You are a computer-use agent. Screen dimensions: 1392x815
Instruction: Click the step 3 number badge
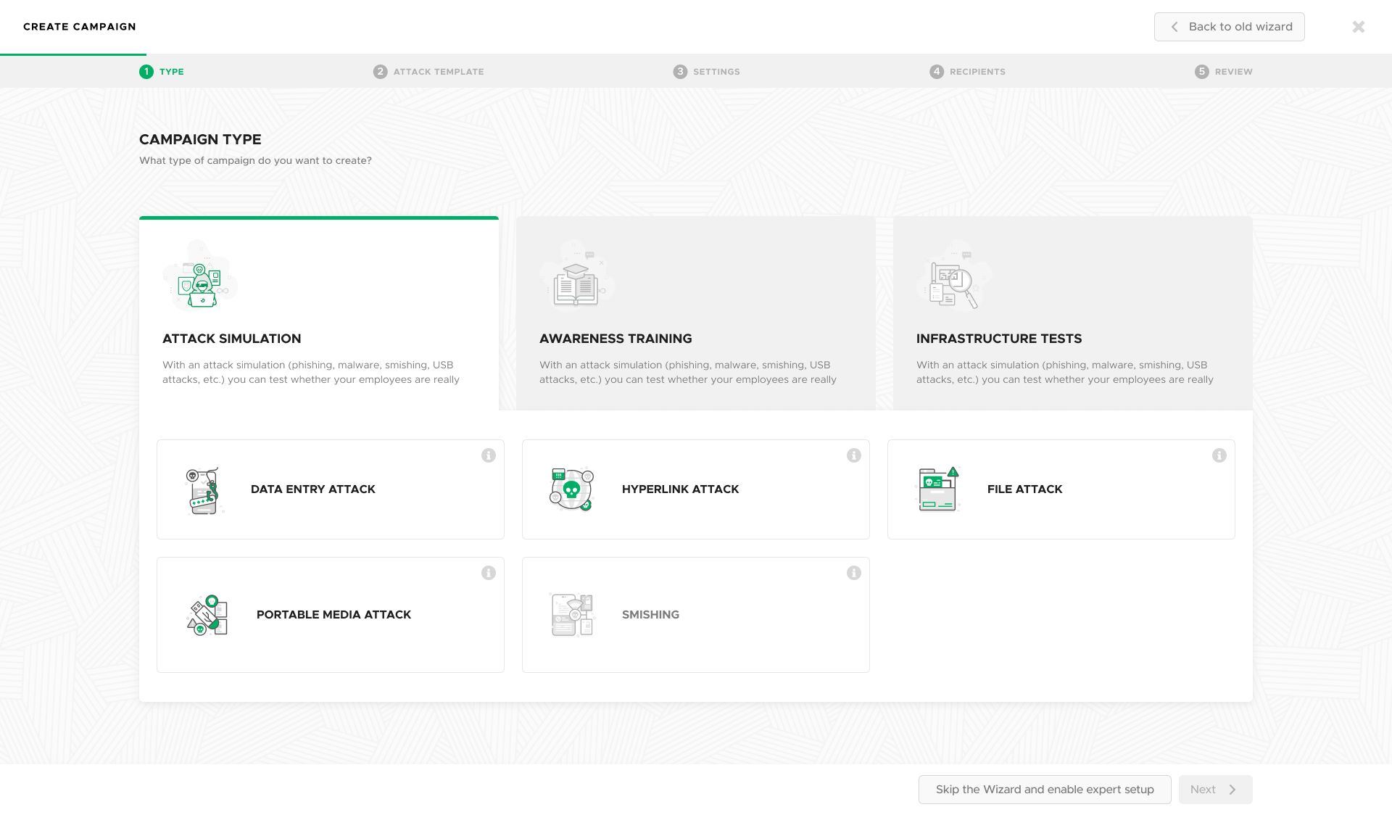pos(680,72)
